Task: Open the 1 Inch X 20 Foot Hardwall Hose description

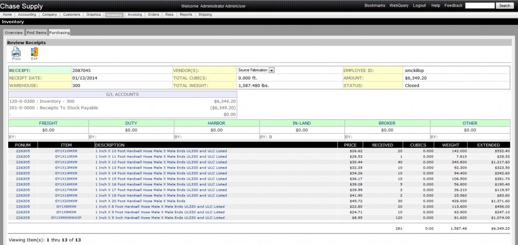Action: coord(141,201)
